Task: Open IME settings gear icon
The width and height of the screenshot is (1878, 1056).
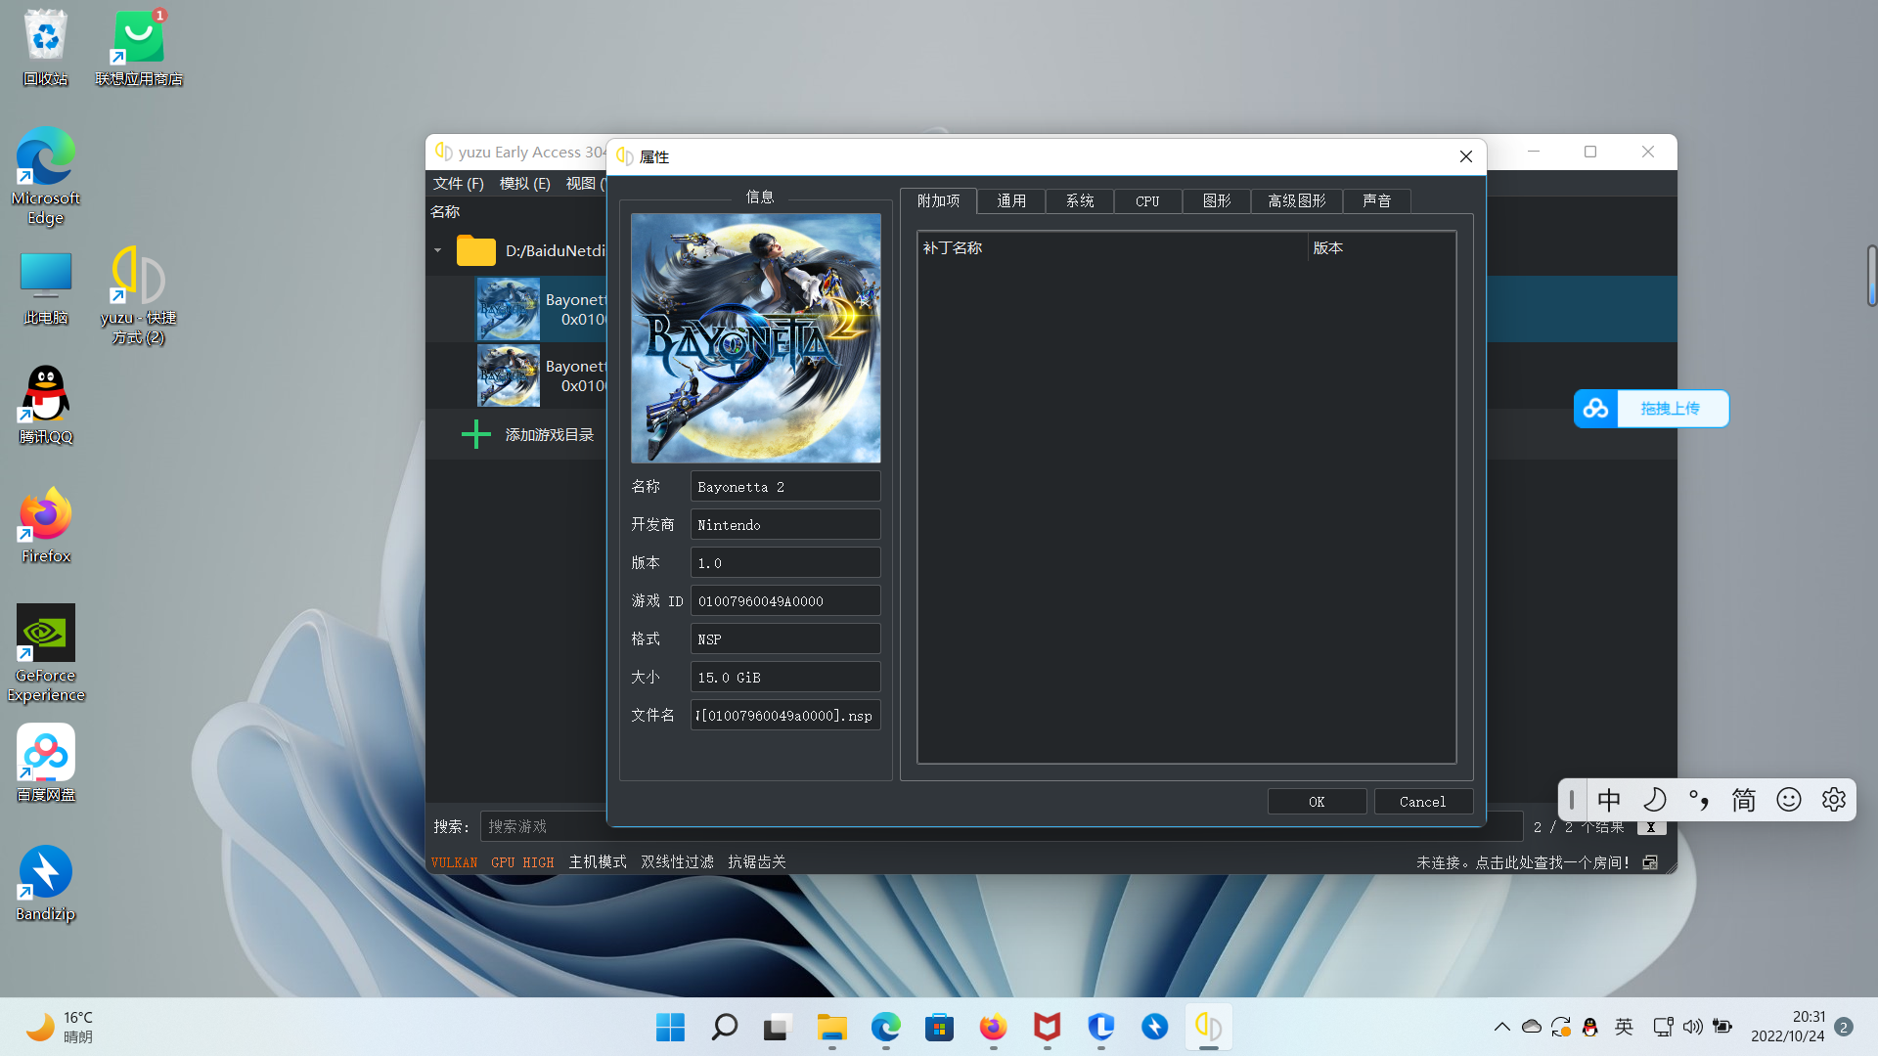Action: point(1834,801)
